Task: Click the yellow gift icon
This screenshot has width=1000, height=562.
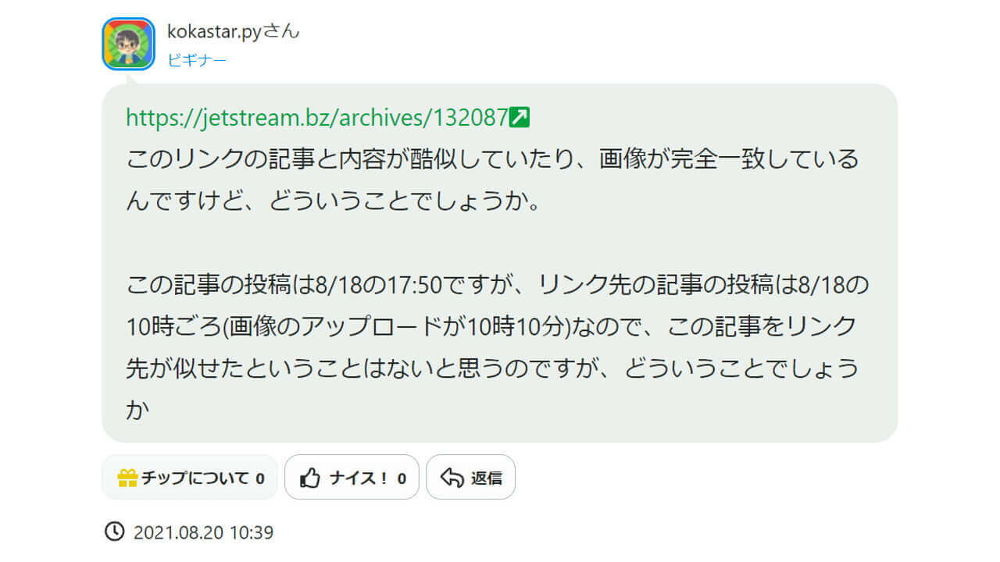Action: [x=127, y=478]
